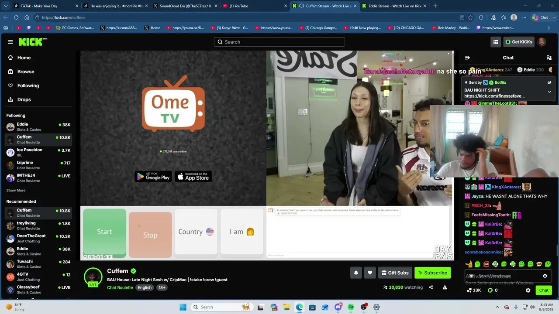This screenshot has height=314, width=559.
Task: Subscribe to Cuffem's channel
Action: (432, 273)
